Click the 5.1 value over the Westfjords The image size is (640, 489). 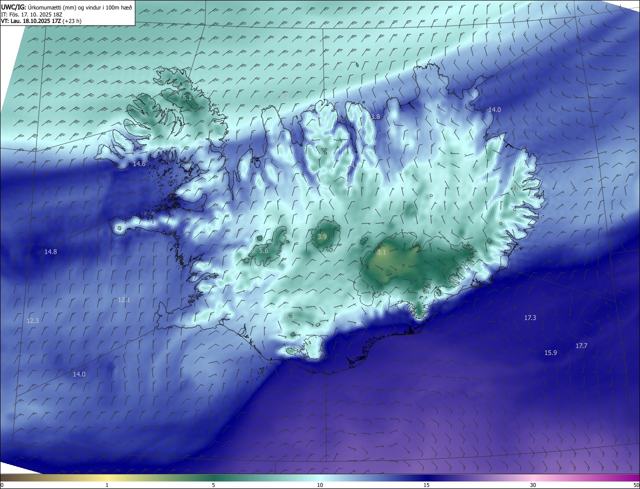(x=187, y=98)
